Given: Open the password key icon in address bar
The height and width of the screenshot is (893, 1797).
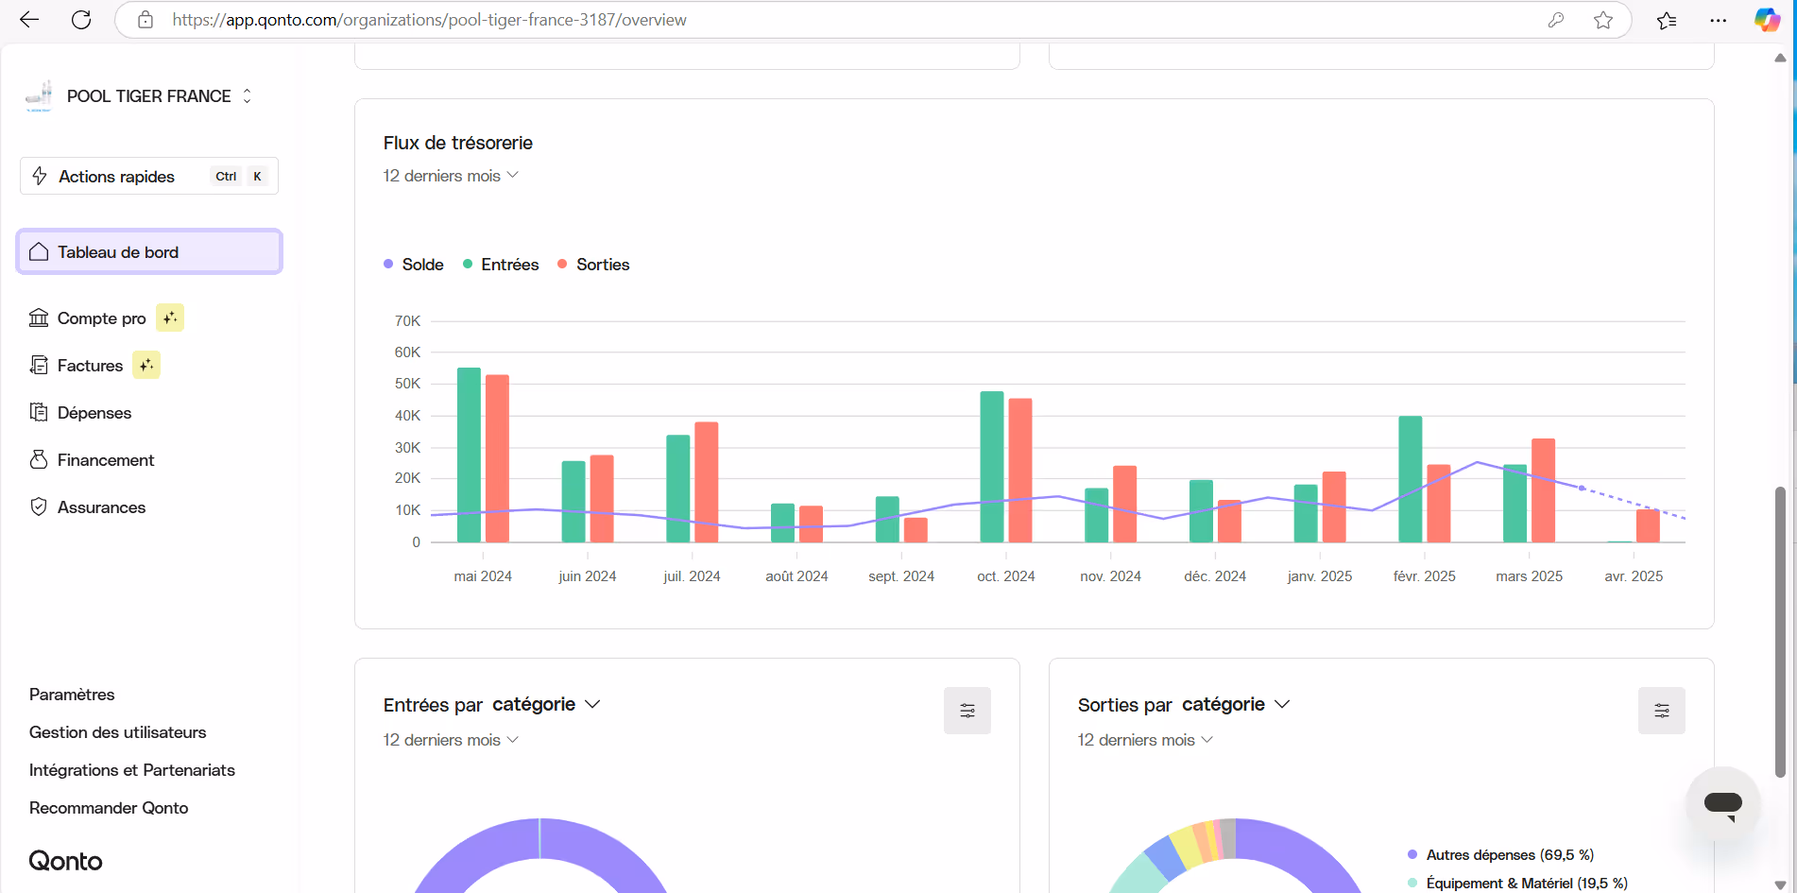Looking at the screenshot, I should [1555, 20].
